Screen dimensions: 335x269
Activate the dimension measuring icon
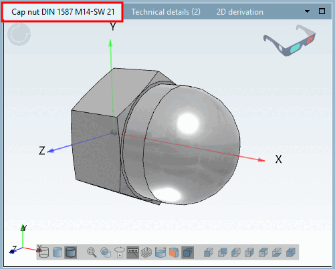(x=160, y=252)
